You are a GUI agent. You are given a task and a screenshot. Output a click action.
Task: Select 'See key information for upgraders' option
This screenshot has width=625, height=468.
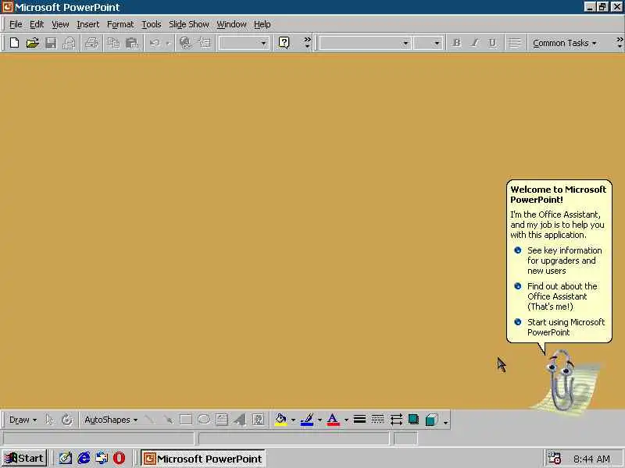coord(558,261)
